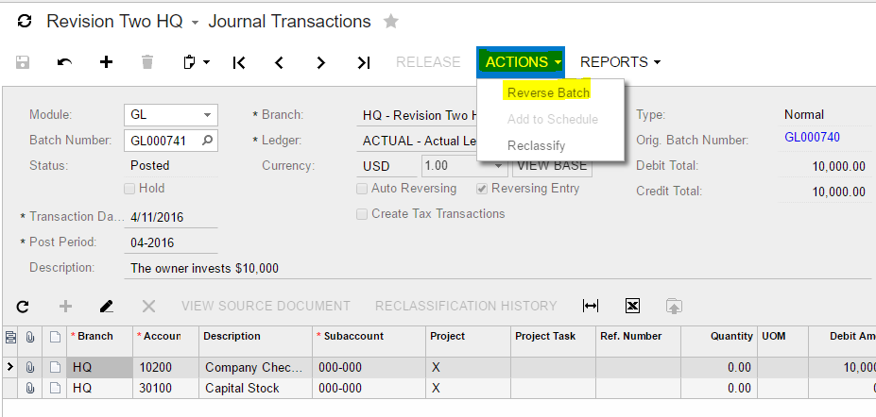Click the Save disk icon
876x417 pixels.
tap(23, 62)
